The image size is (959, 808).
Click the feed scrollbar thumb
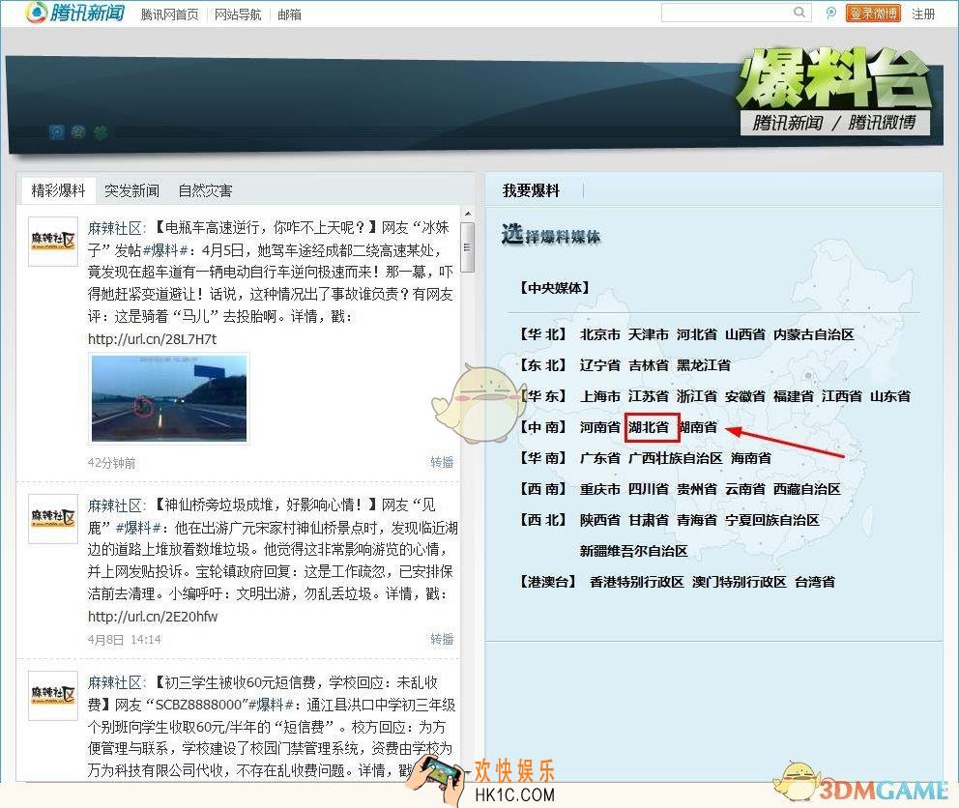click(x=467, y=247)
